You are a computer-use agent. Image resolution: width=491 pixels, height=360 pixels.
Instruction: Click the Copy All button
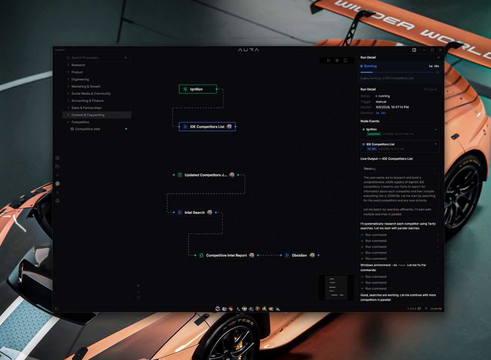[x=430, y=89]
